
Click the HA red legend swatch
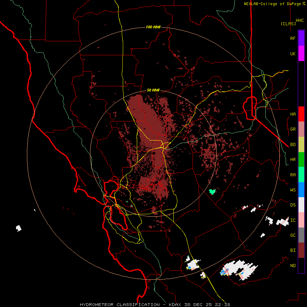click(x=301, y=114)
